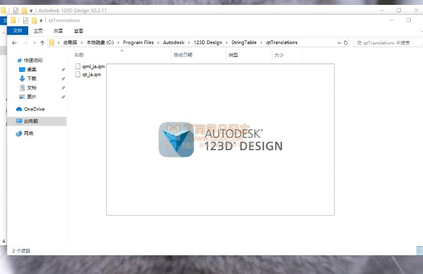This screenshot has width=423, height=274.
Task: Open 图片 in navigation pane
Action: pyautogui.click(x=31, y=97)
